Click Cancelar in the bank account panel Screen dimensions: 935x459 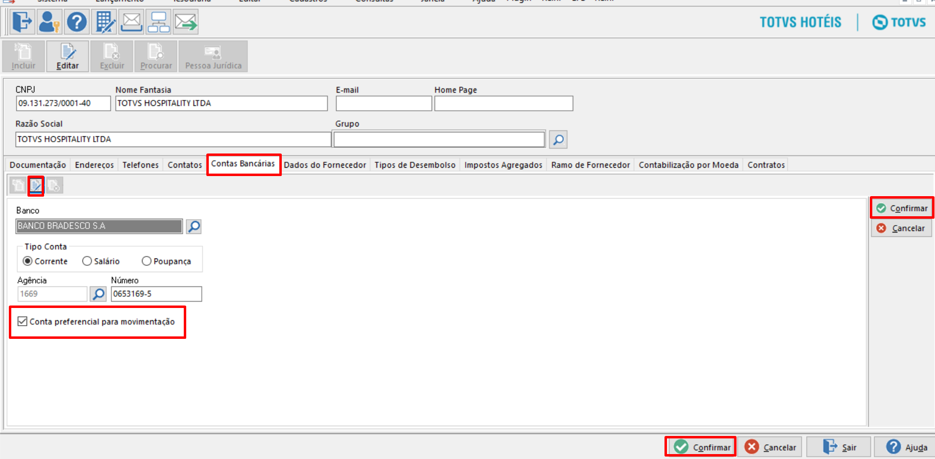[902, 228]
